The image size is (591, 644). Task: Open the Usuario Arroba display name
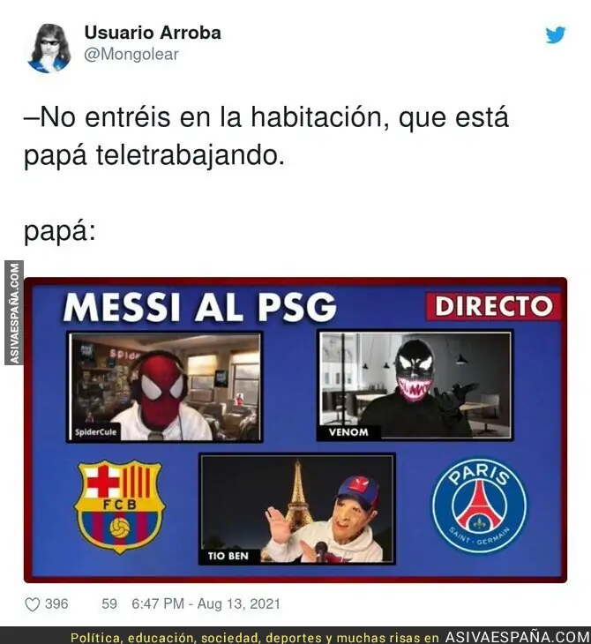point(153,33)
